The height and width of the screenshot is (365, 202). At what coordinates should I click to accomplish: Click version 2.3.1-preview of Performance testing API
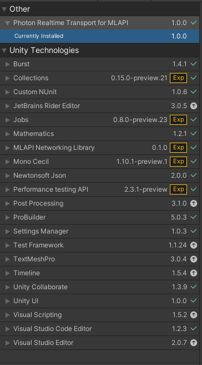click(x=146, y=189)
